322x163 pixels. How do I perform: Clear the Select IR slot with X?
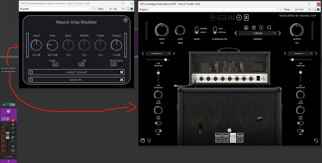click(122, 80)
